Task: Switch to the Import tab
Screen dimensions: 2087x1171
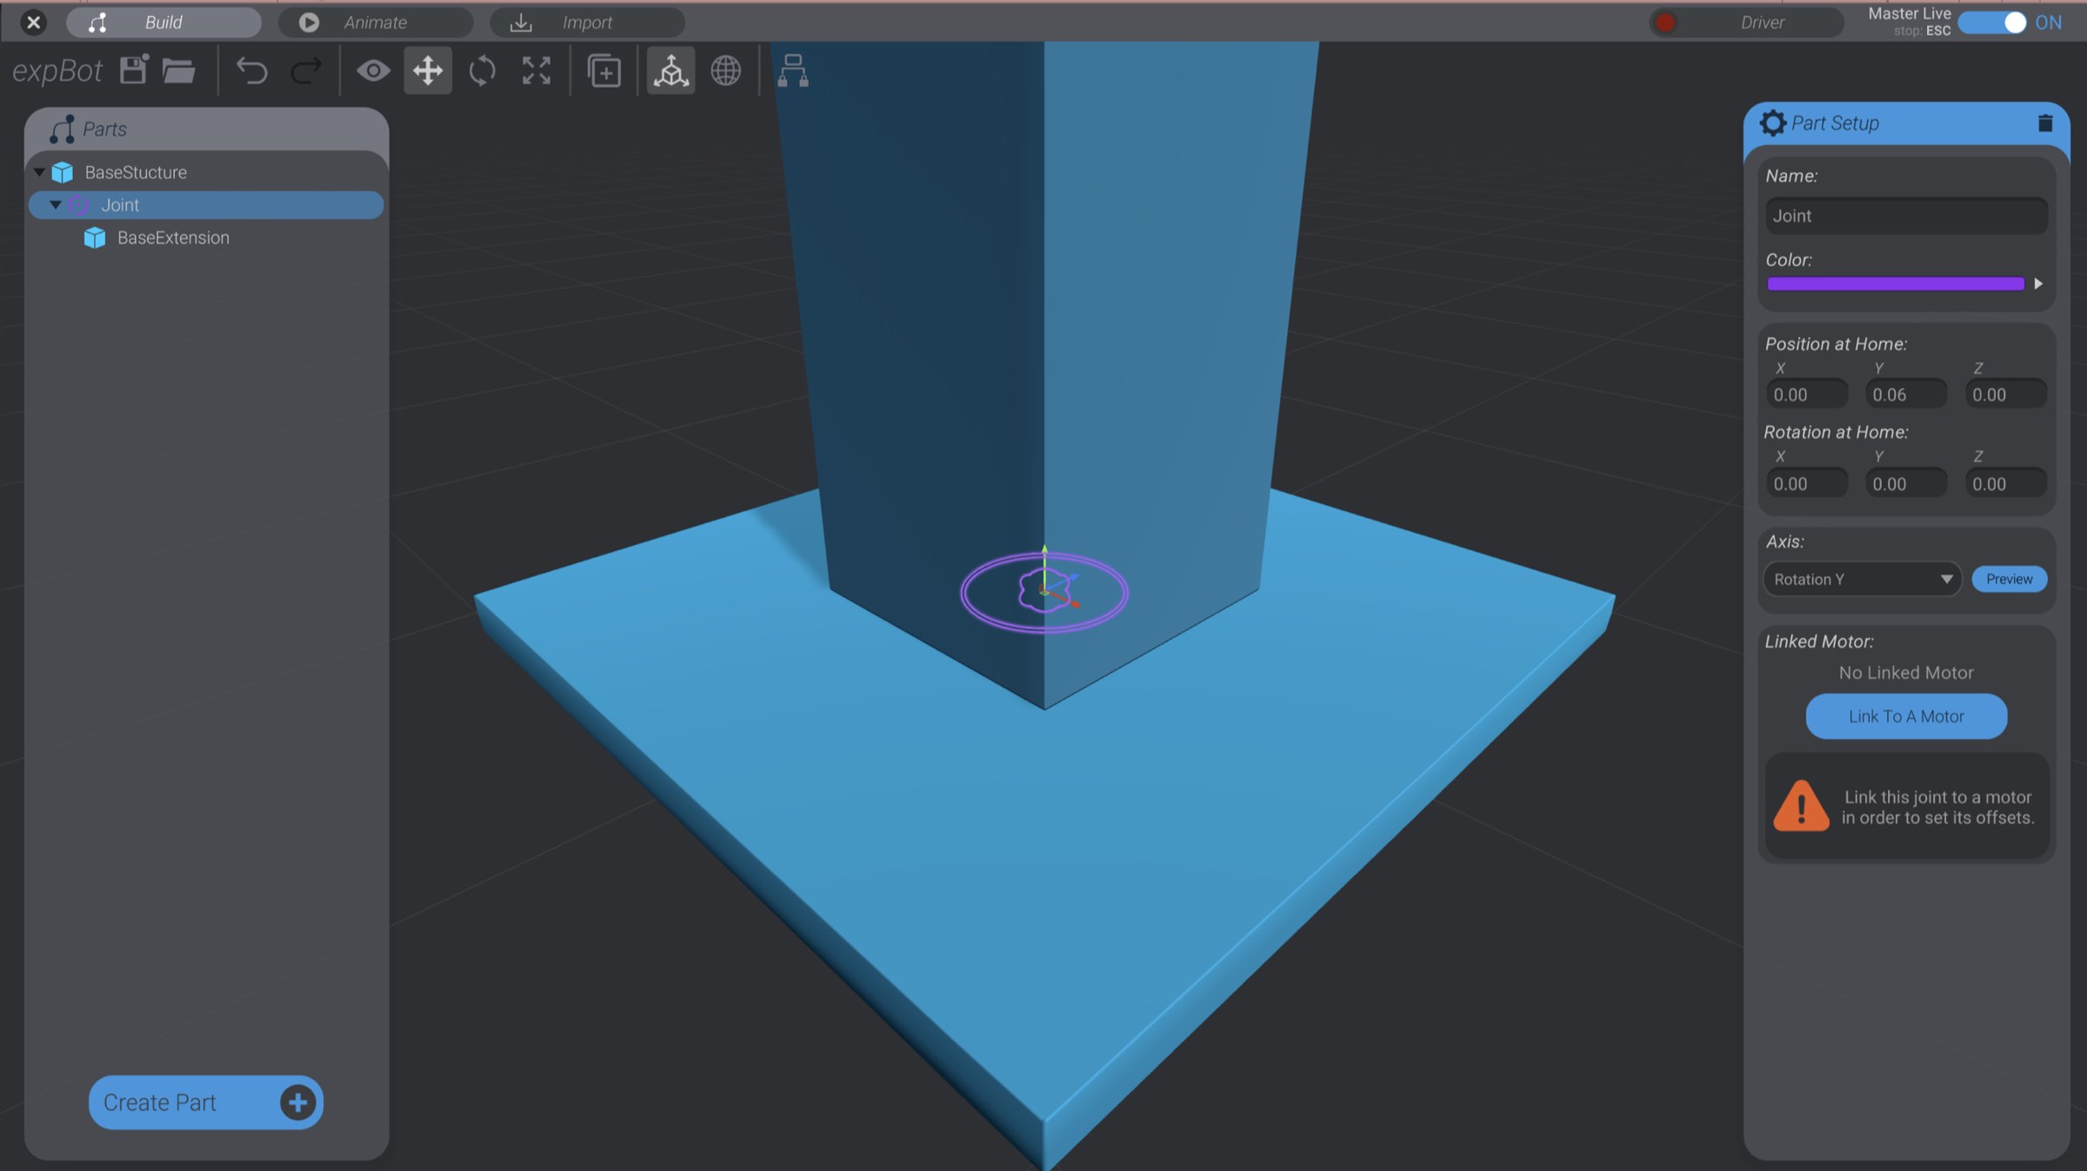Action: 587,23
